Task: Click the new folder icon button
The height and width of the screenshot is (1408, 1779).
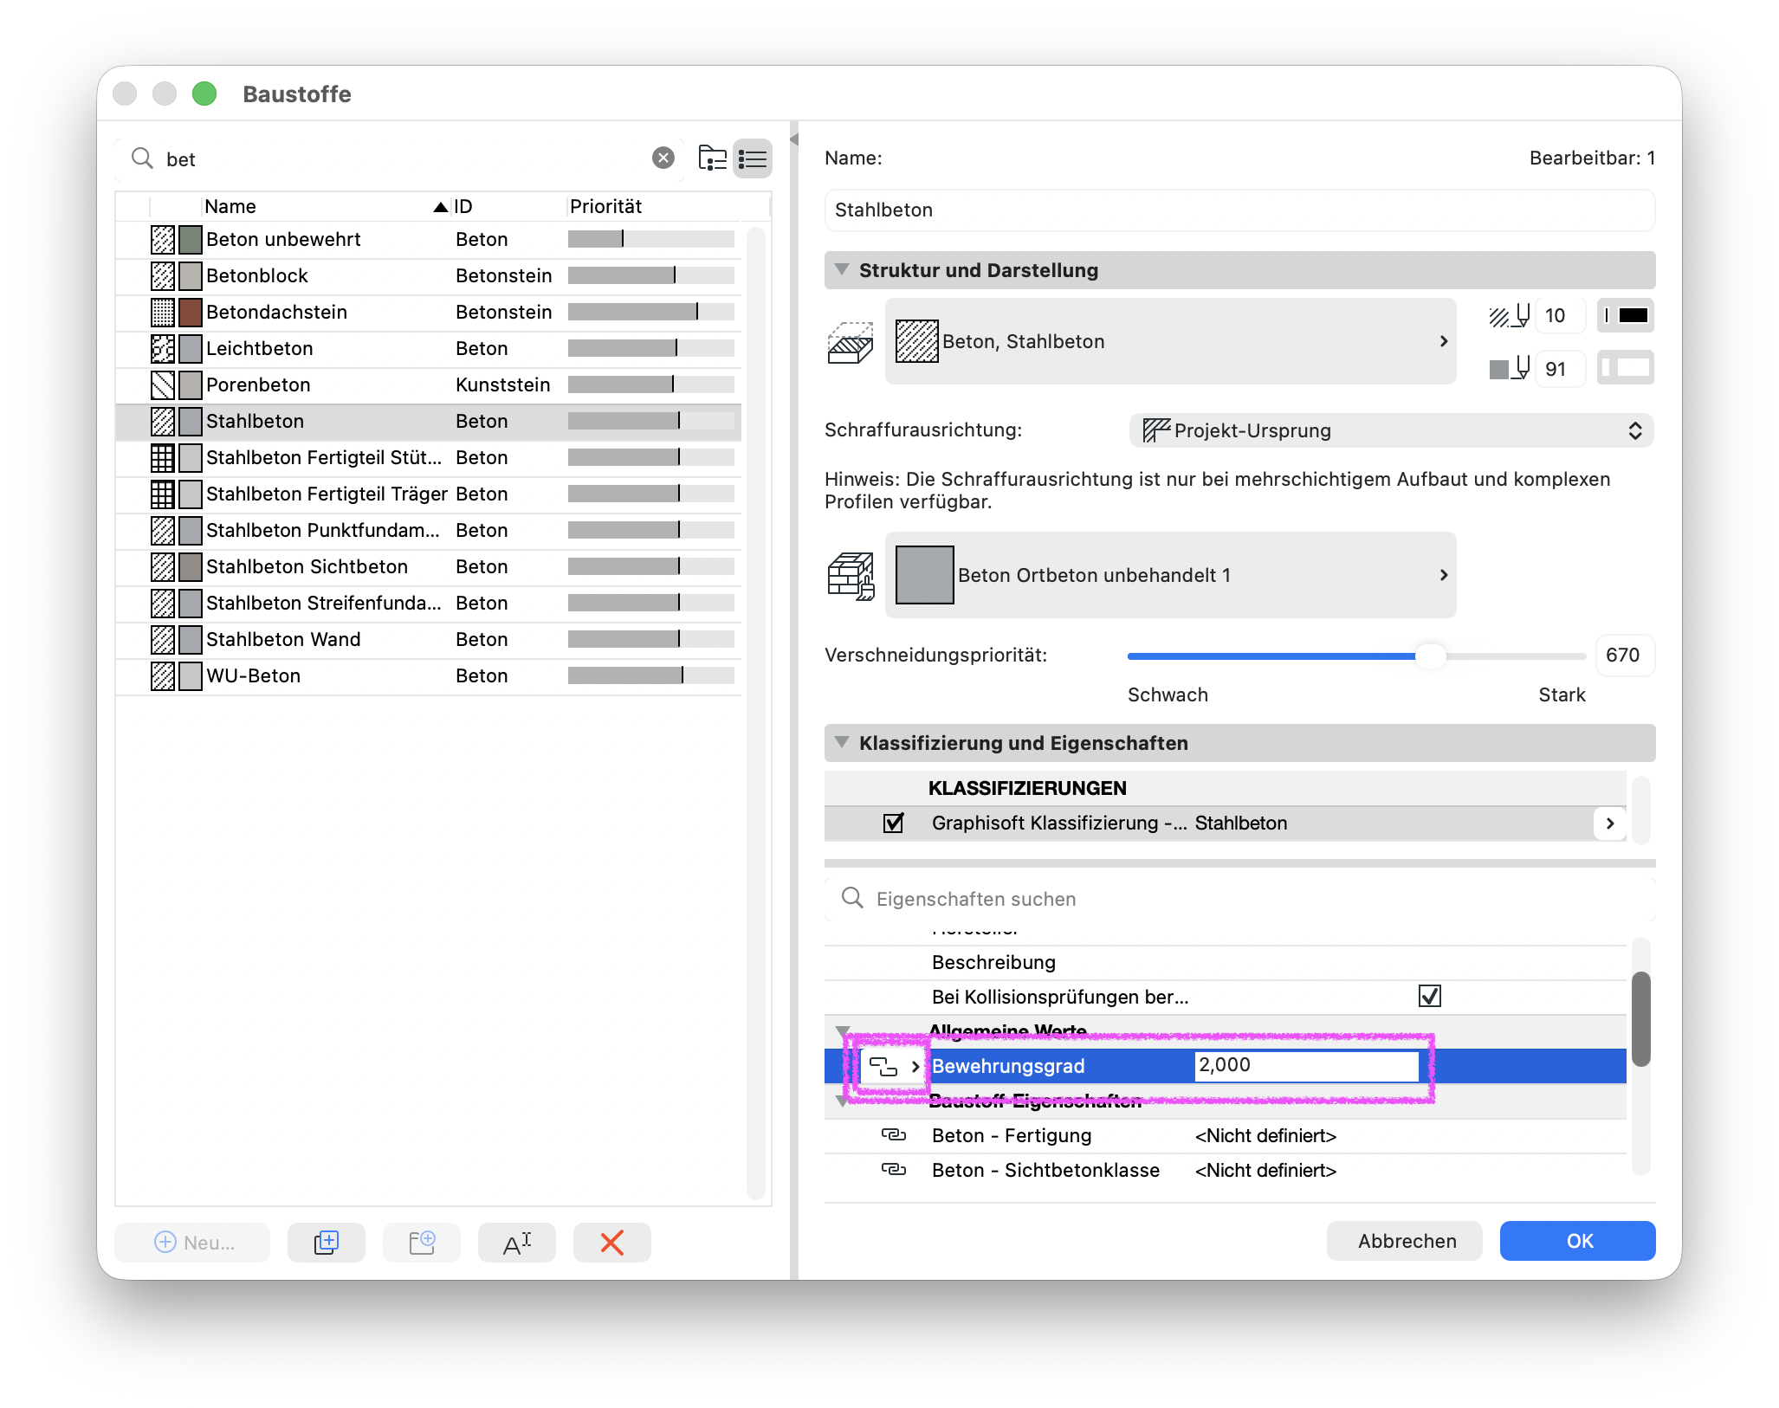Action: coord(421,1243)
